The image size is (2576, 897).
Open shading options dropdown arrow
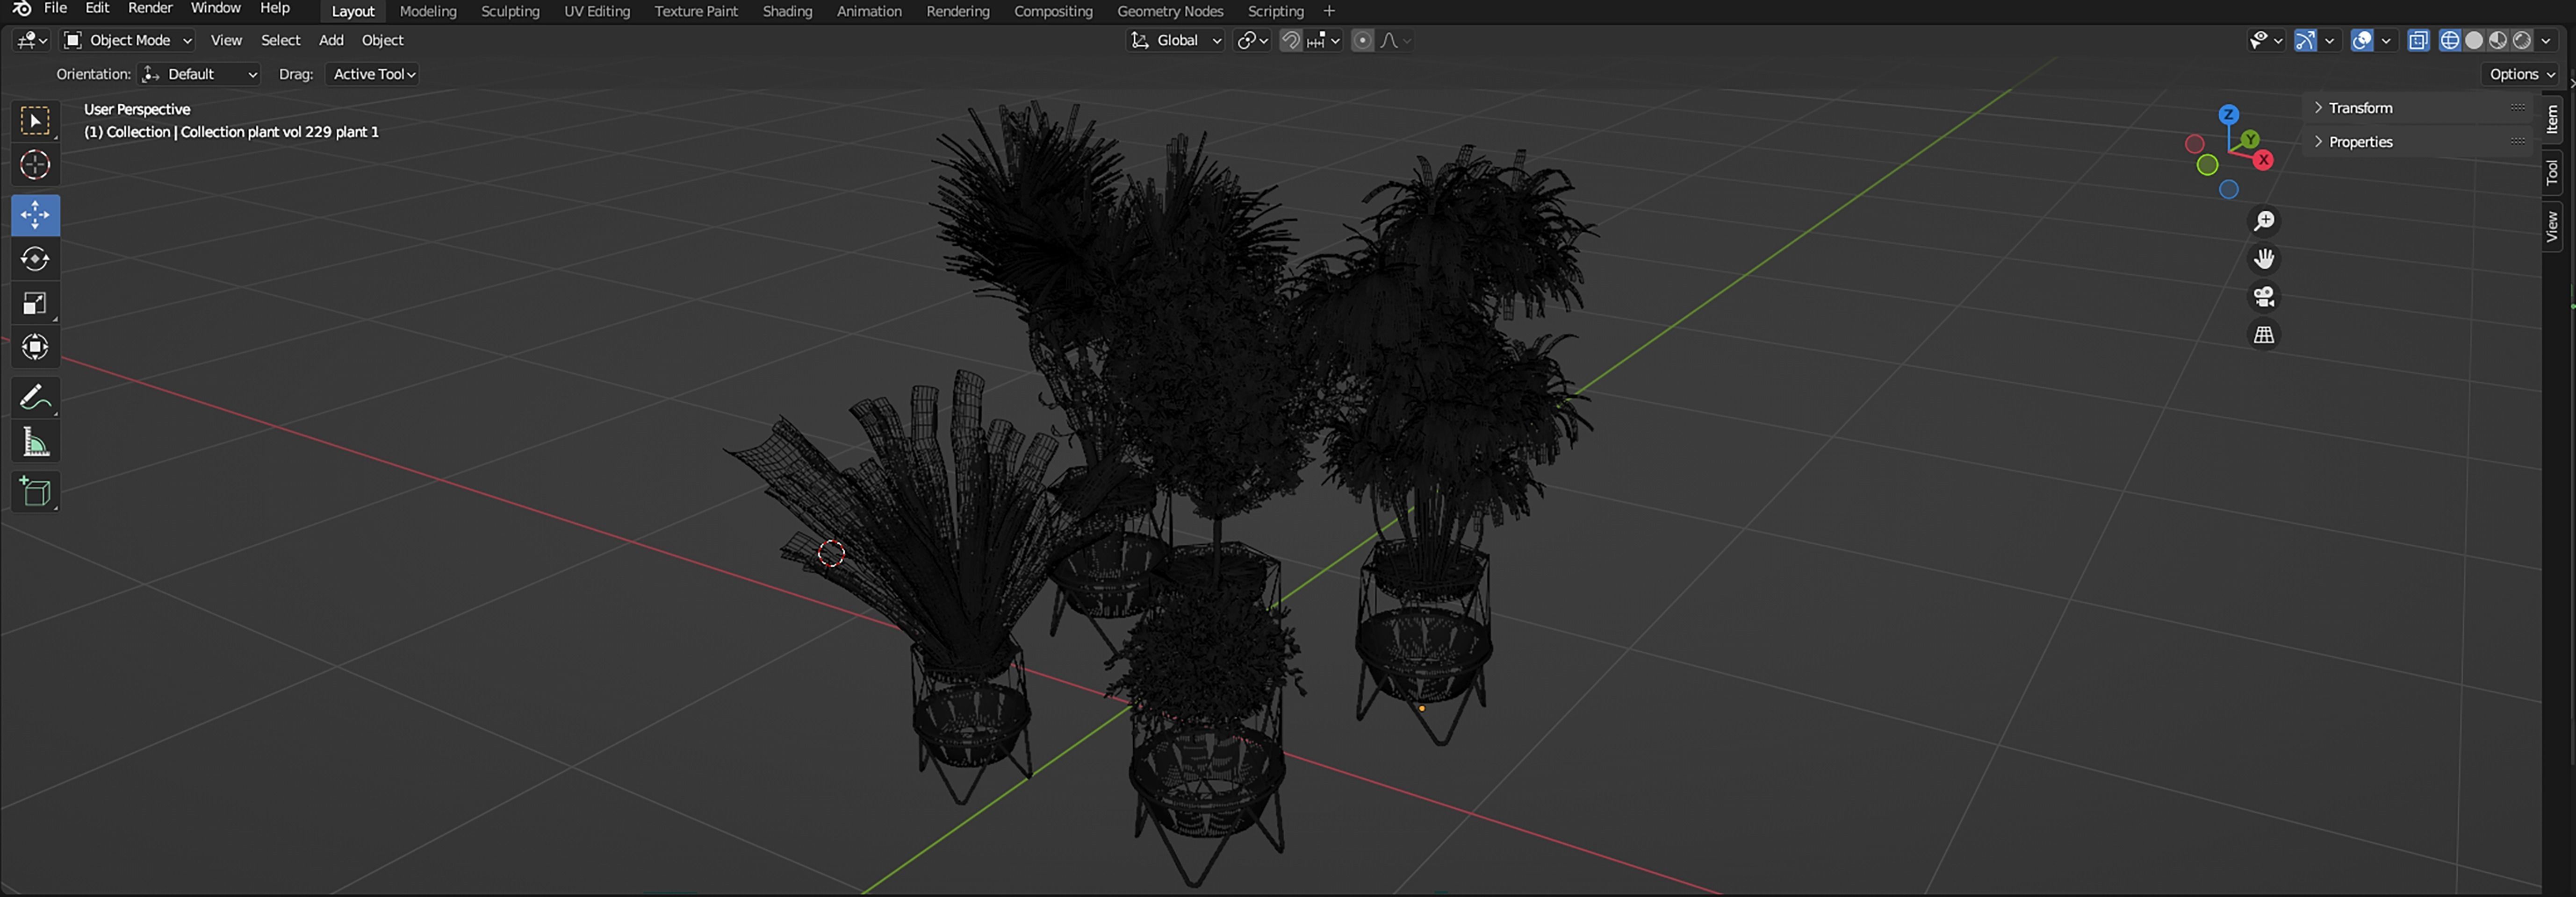pyautogui.click(x=2546, y=40)
